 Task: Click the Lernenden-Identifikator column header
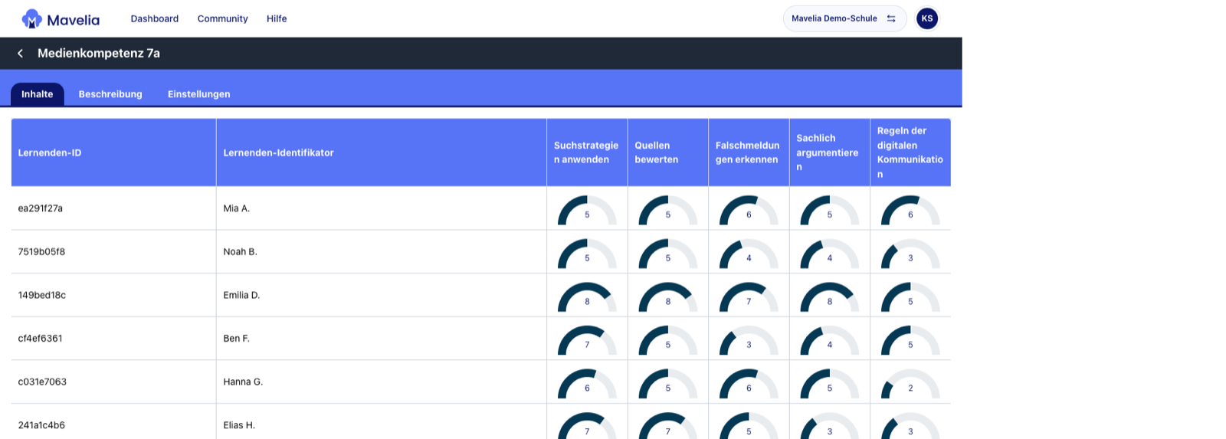coord(382,152)
